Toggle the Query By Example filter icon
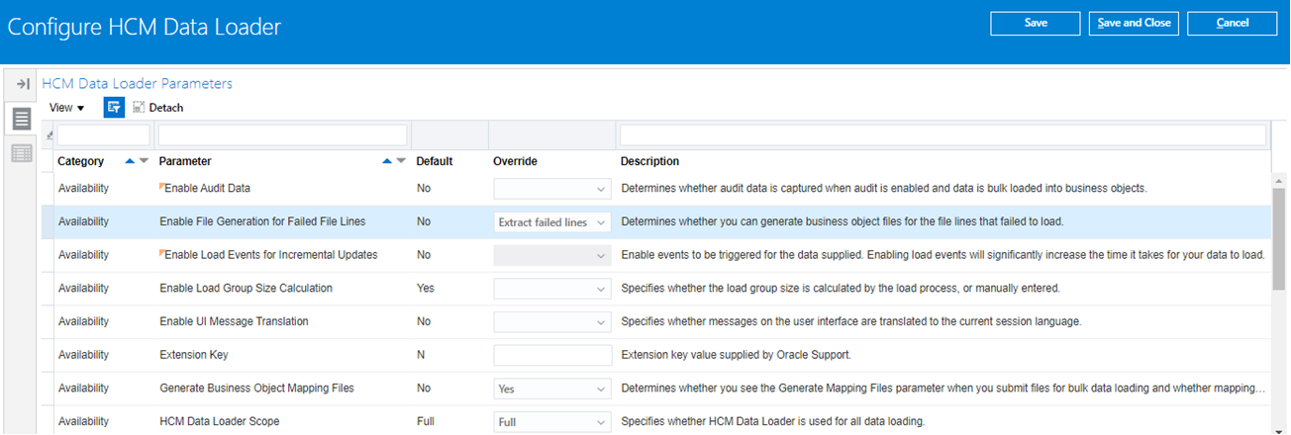The height and width of the screenshot is (435, 1291). point(114,108)
